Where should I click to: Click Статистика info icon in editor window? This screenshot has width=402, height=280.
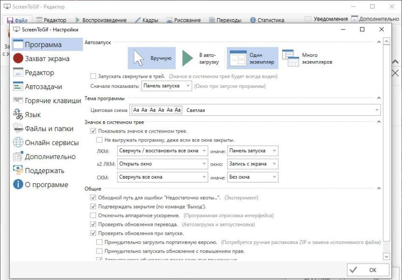[x=253, y=20]
